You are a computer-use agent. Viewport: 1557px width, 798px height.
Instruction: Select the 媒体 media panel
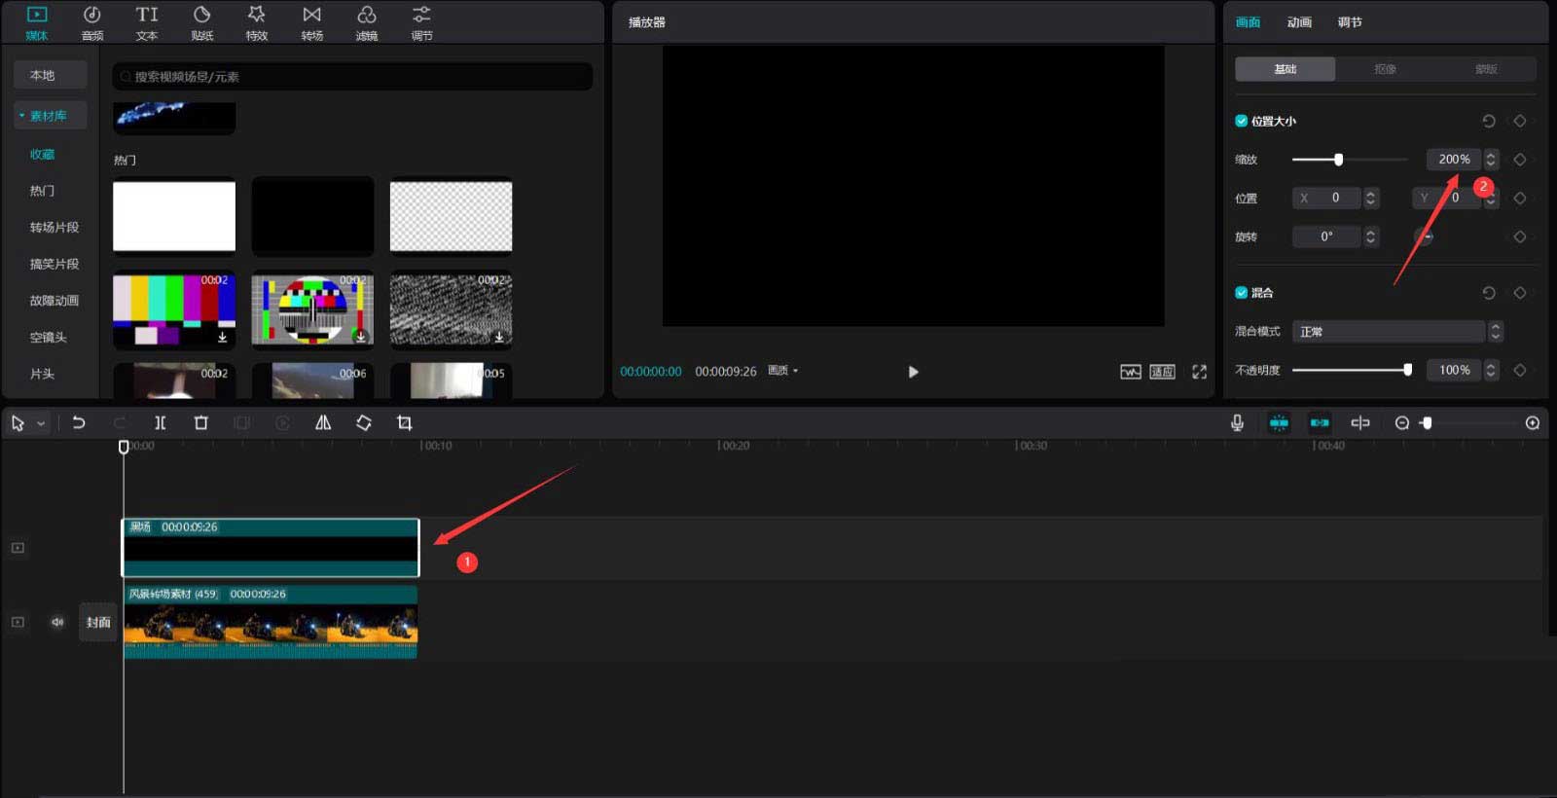[x=37, y=22]
